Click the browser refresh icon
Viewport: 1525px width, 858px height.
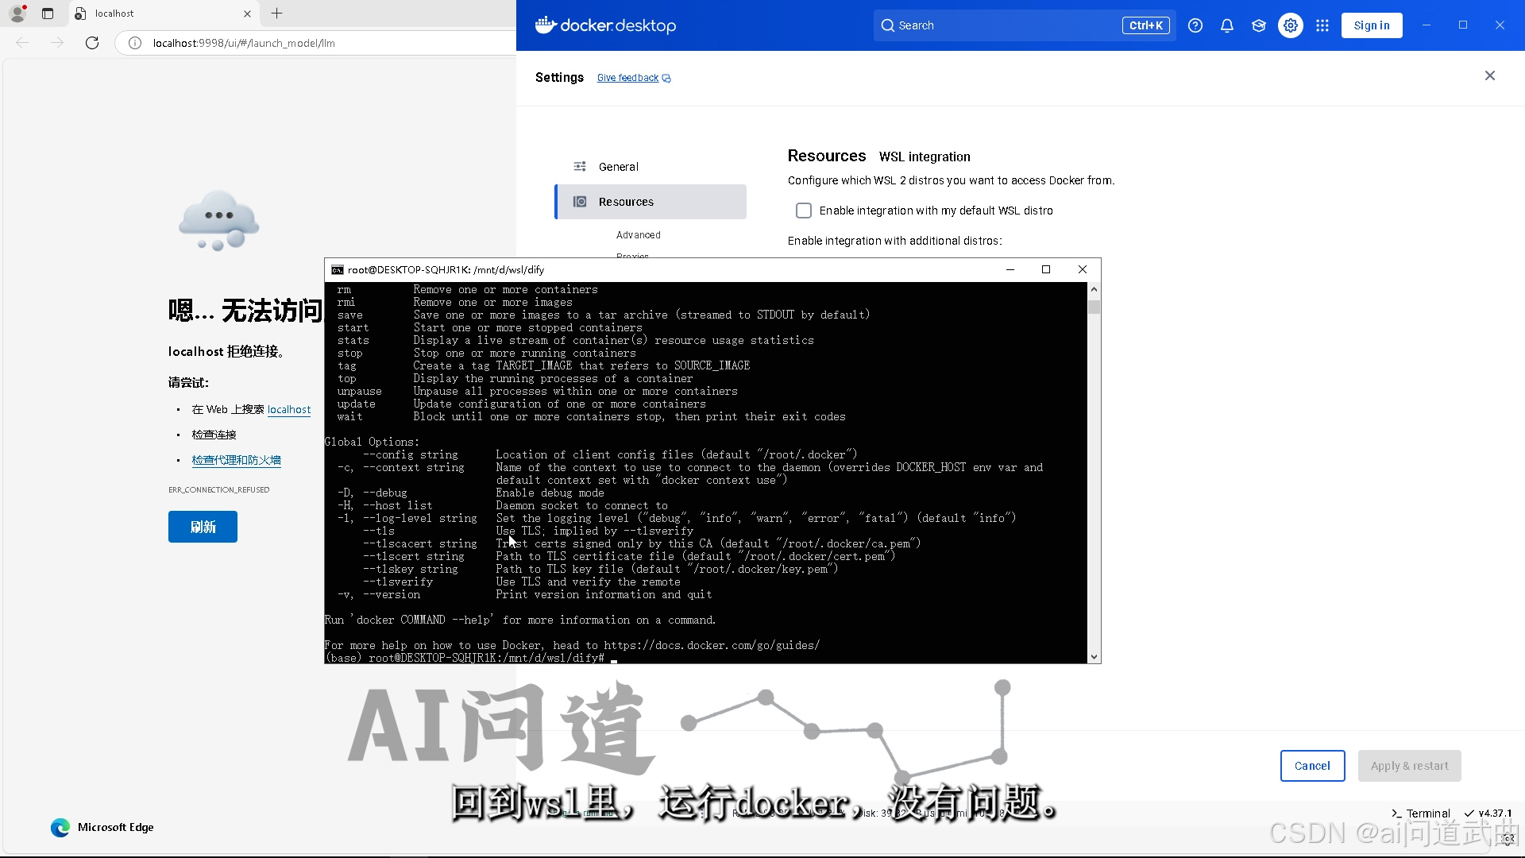coord(92,43)
